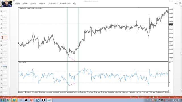Screen dimensions: 182x102
Task: Open Google Chrome from taskbar
Action: (8, 100)
